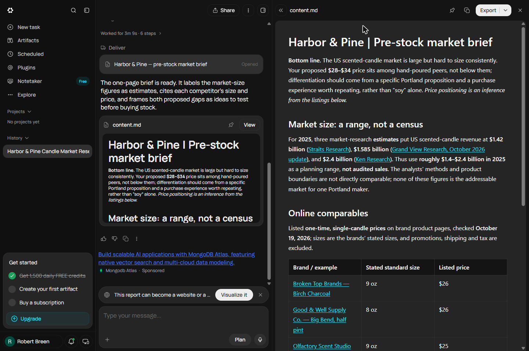
Task: Collapse the content.md preview with double-chevron
Action: pyautogui.click(x=281, y=10)
